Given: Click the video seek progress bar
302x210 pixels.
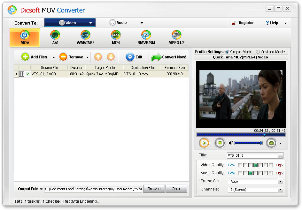Looking at the screenshot, I should (x=241, y=135).
